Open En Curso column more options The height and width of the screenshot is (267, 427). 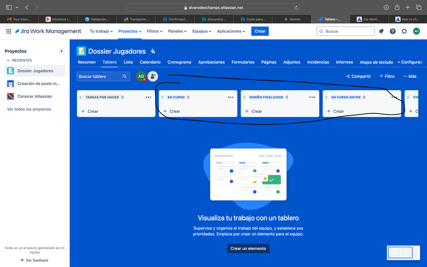[230, 97]
